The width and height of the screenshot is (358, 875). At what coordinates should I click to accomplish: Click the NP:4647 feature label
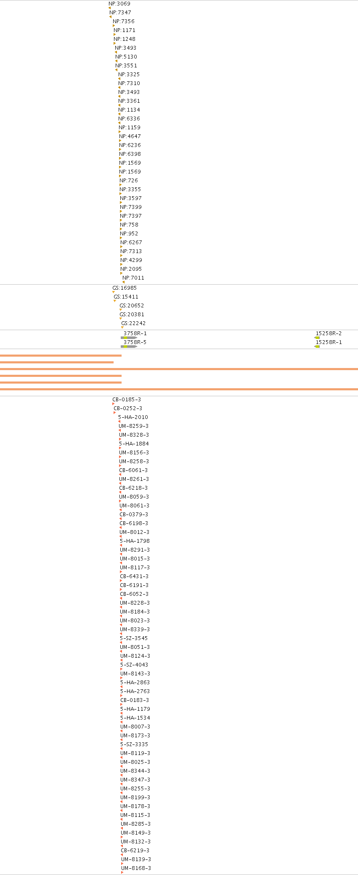130,136
